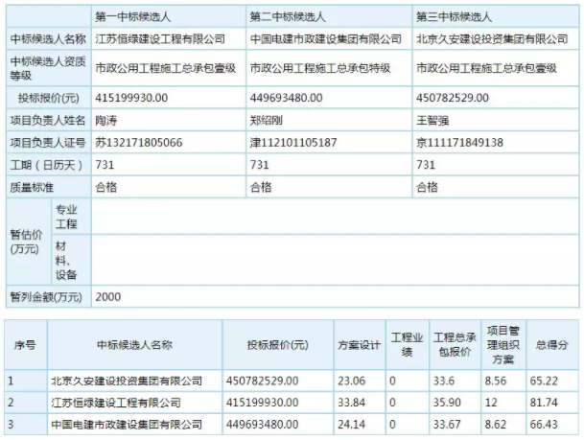
Task: Click the 中标候选人名称 header in the score table
Action: click(x=134, y=345)
